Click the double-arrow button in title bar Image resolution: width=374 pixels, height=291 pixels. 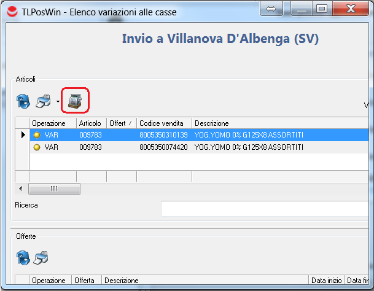coord(271,9)
